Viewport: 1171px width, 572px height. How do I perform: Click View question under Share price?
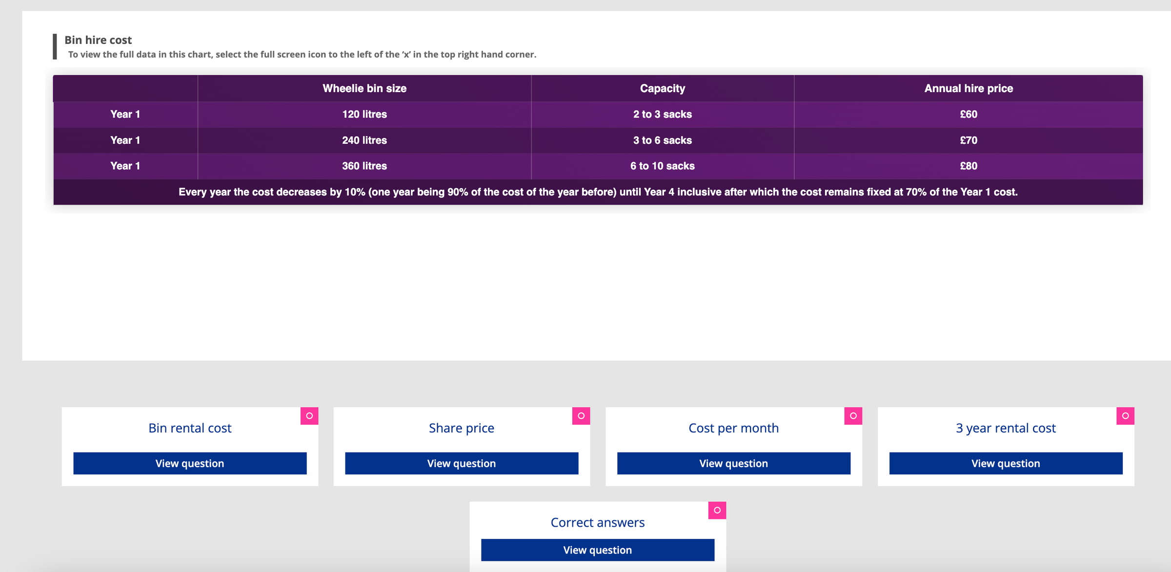[x=461, y=463]
